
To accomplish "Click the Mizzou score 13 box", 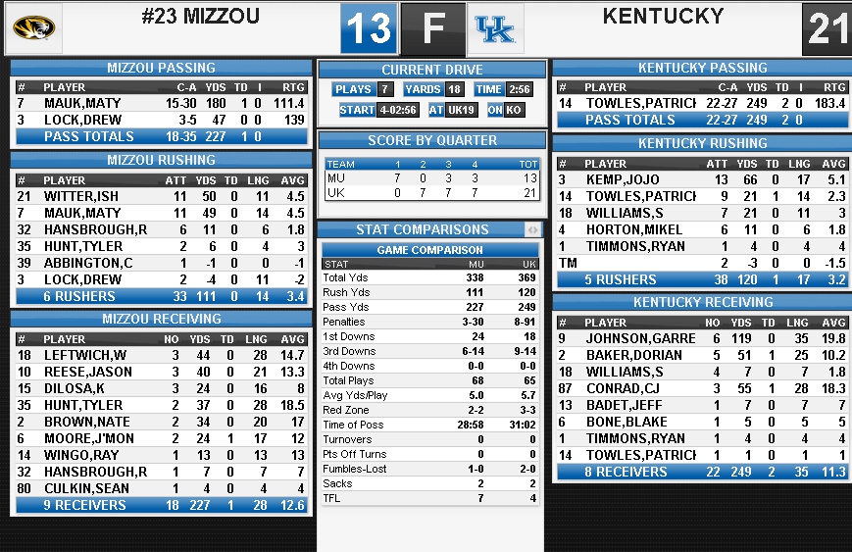I will (369, 28).
